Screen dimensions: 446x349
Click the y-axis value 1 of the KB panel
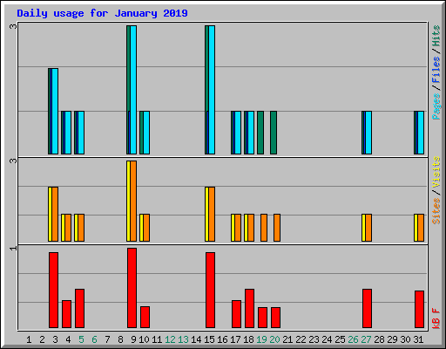tap(13, 249)
